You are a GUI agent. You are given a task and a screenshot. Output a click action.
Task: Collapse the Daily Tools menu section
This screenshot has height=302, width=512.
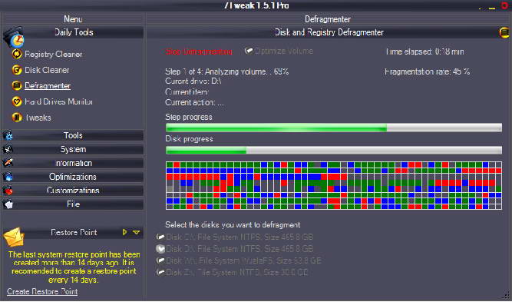74,32
